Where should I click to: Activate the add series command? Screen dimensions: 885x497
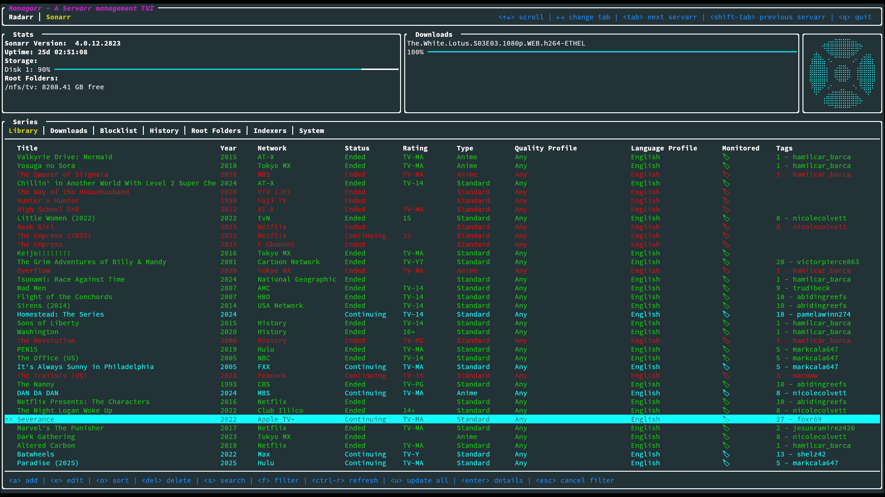[24, 480]
